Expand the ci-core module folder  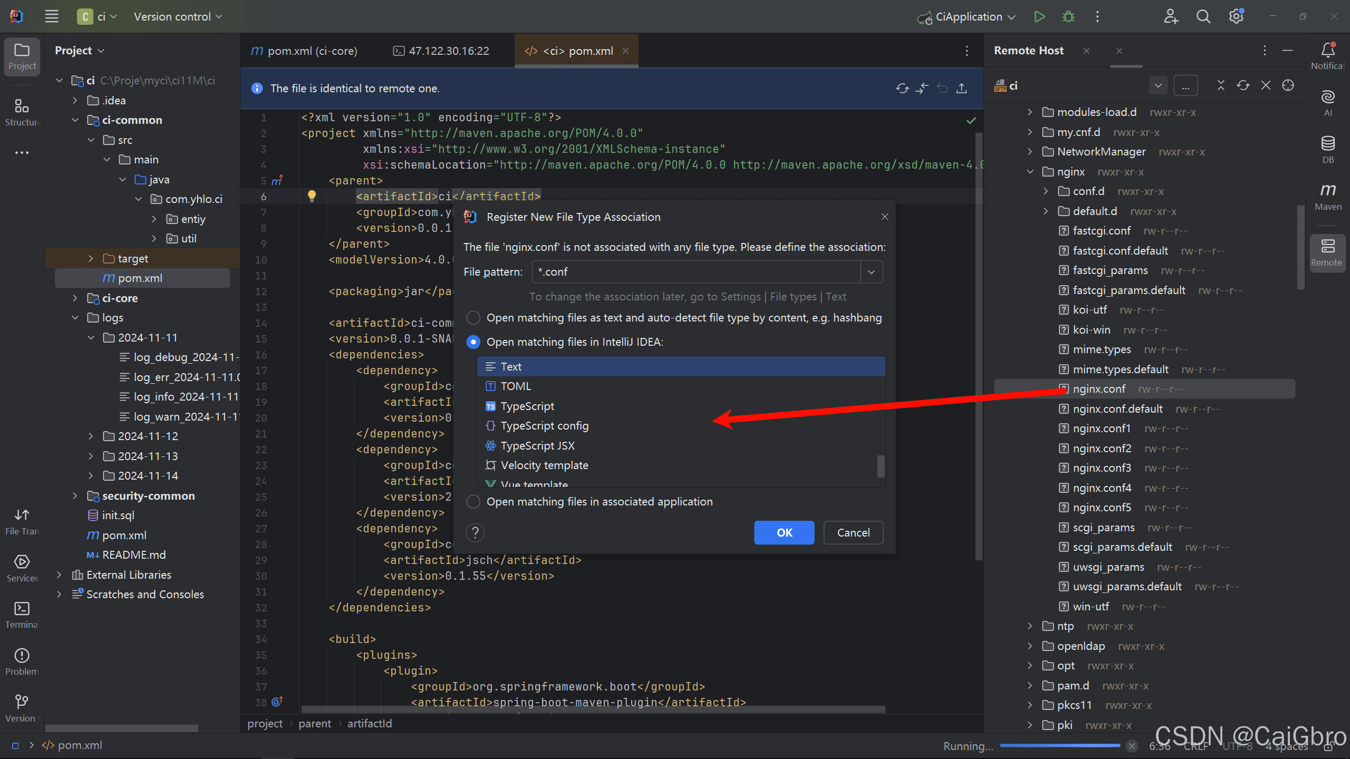(x=75, y=298)
